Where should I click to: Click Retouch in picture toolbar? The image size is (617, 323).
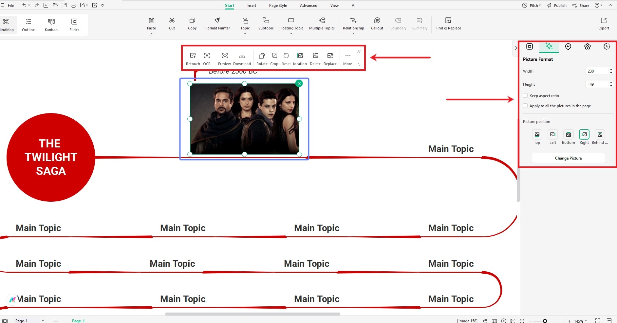click(x=193, y=59)
